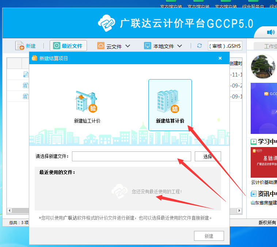Viewport: 277px width, 247px height.
Task: Click the 选择 browse button
Action: [208, 156]
